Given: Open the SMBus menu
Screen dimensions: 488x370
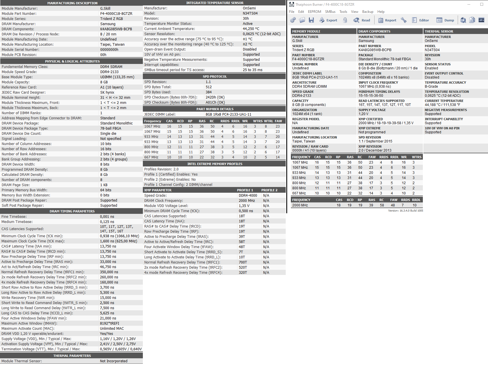Looking at the screenshot, I should 330,12.
